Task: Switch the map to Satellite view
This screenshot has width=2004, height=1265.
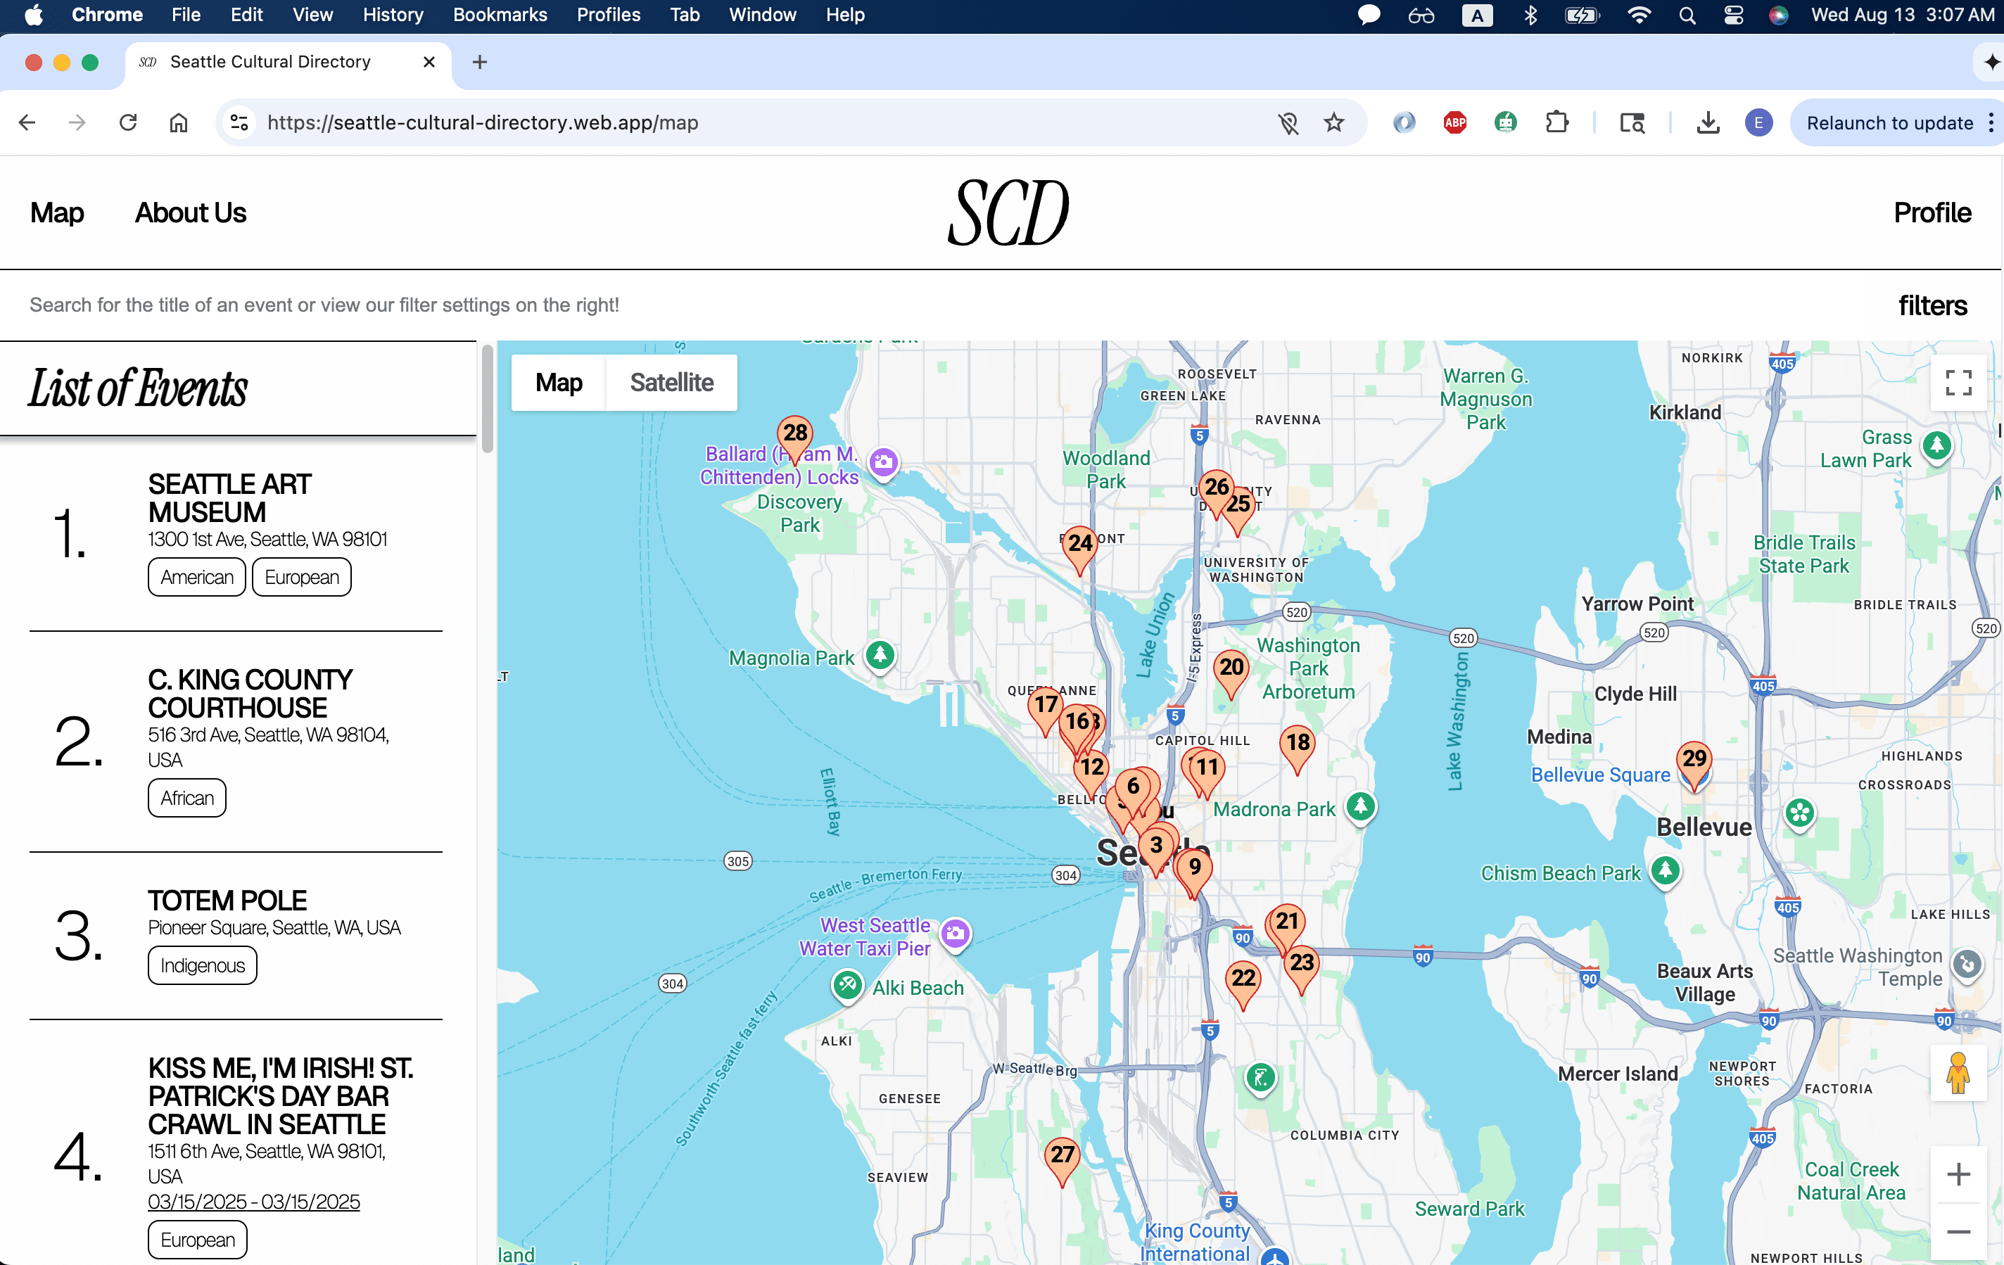Action: (x=671, y=382)
